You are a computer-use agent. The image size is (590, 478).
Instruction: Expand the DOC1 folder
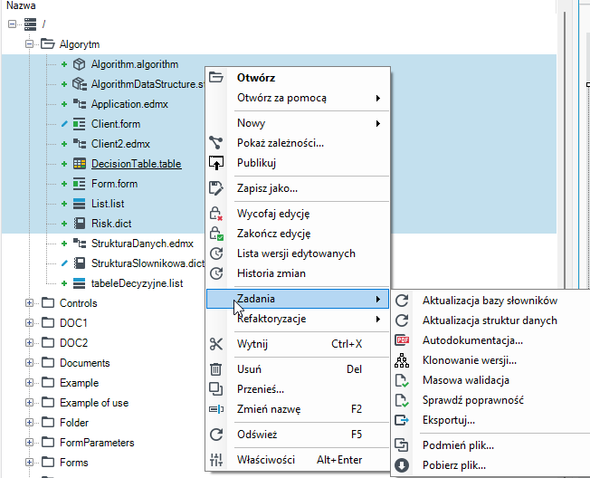click(29, 323)
